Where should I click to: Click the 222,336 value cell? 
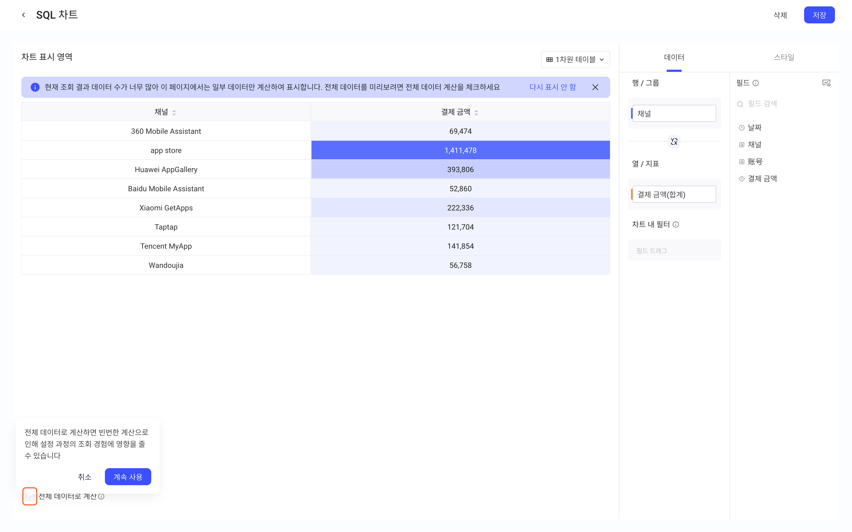point(461,208)
